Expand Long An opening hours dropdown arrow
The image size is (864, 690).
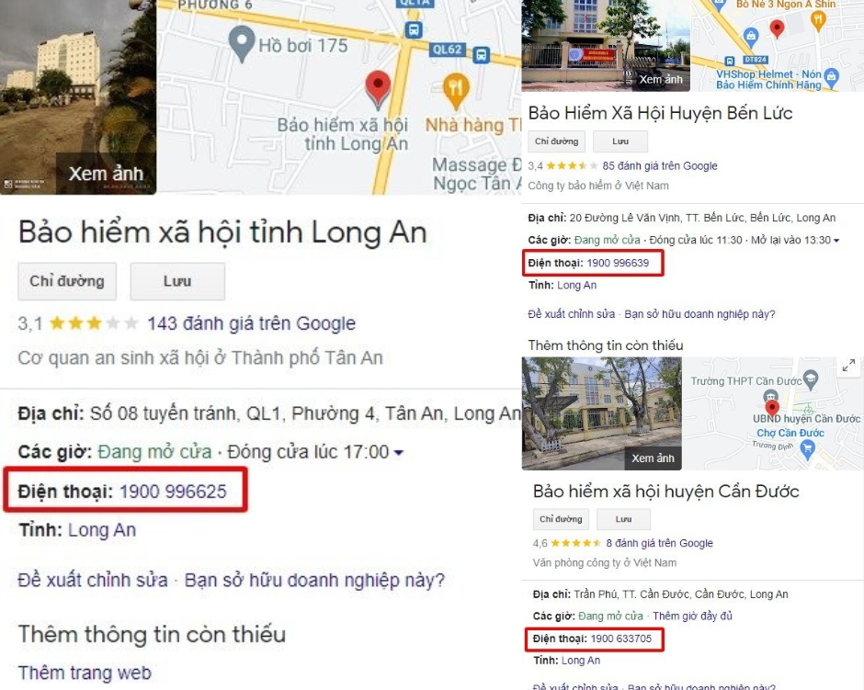coord(399,453)
